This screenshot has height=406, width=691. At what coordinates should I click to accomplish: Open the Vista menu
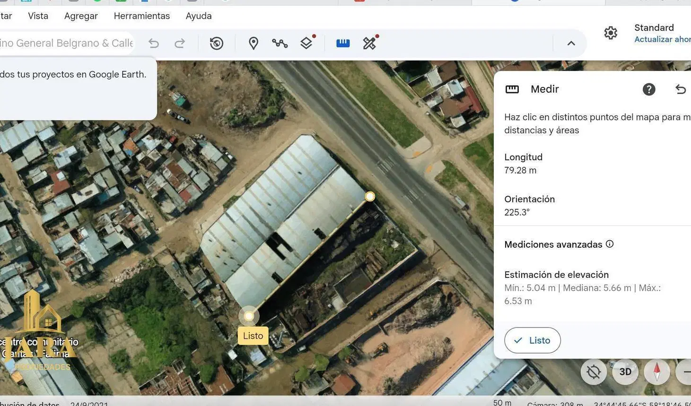(x=38, y=16)
